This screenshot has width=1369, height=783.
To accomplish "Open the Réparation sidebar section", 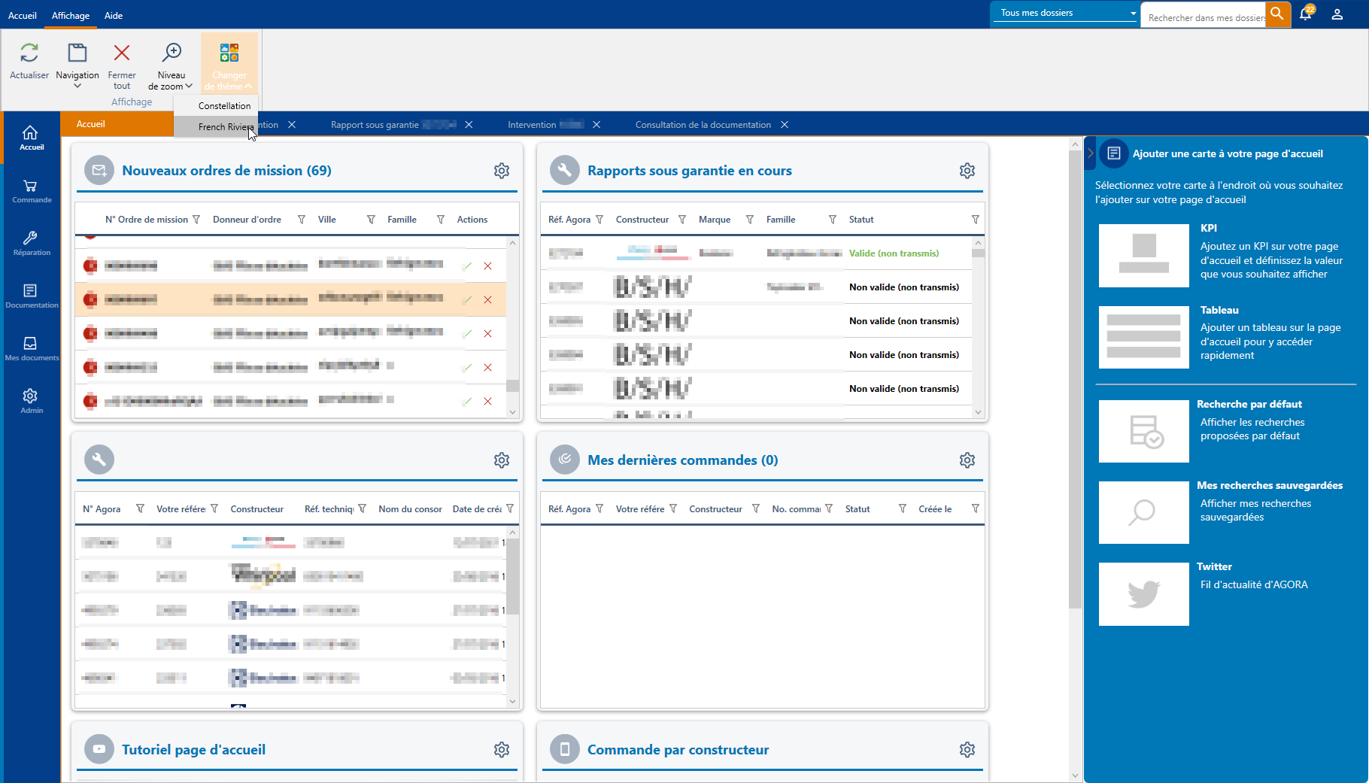I will (x=32, y=244).
